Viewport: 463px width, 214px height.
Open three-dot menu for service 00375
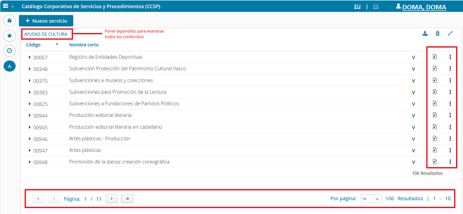(450, 80)
